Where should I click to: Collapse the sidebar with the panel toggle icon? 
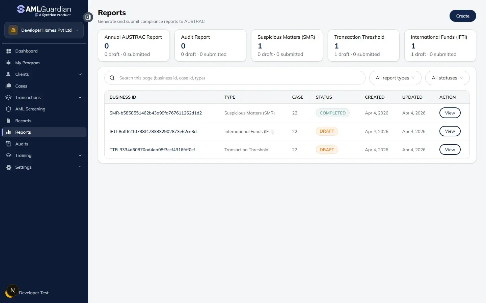click(x=88, y=17)
